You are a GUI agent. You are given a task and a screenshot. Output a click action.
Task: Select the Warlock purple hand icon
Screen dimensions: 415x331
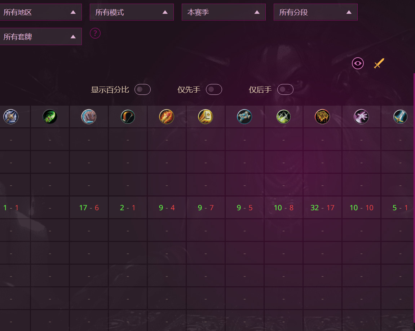click(361, 117)
